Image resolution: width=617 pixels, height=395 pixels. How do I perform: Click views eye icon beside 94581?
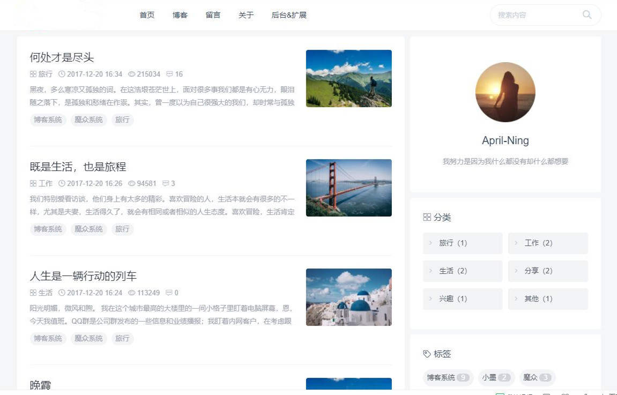[132, 183]
